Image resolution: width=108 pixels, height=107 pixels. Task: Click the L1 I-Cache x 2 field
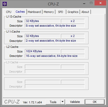[73, 36]
